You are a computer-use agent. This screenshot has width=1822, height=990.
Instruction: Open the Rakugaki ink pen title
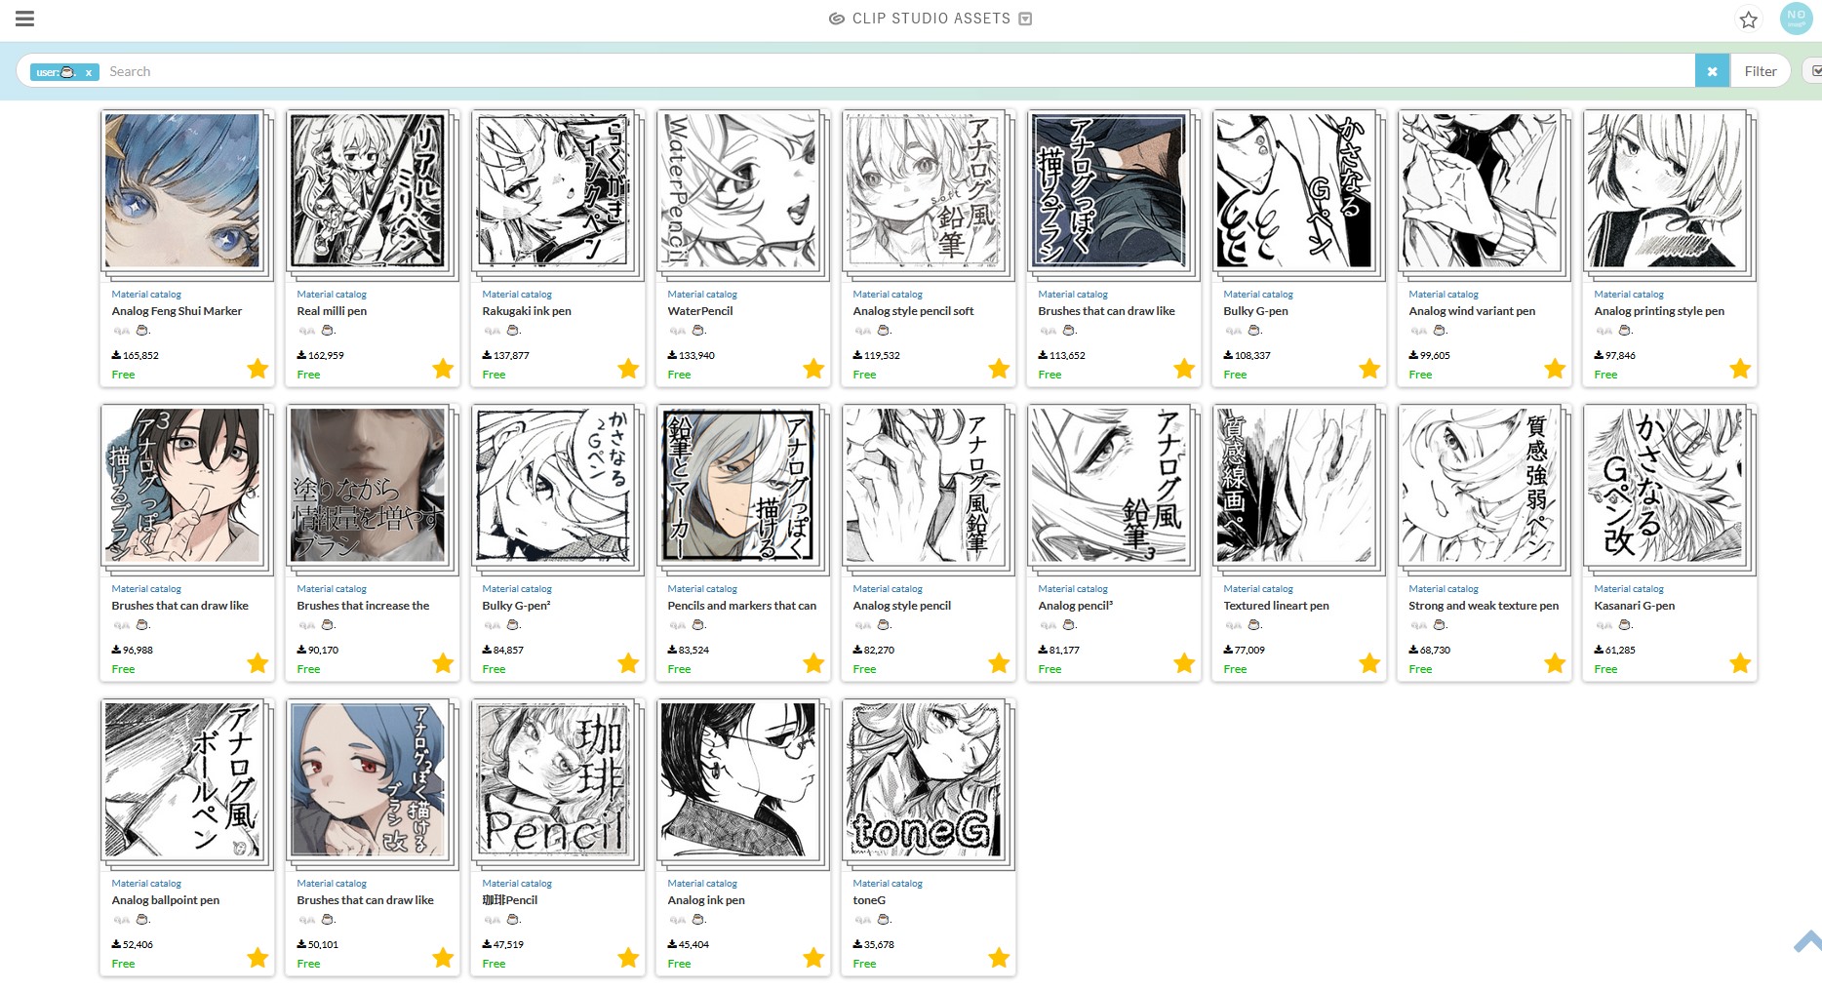(527, 311)
